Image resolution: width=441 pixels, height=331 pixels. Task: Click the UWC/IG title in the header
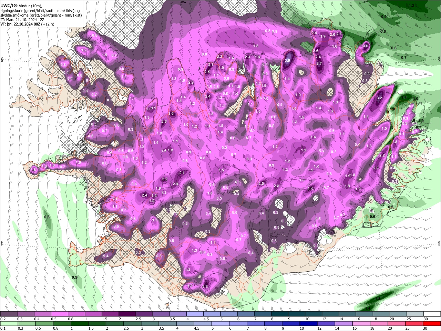8,6
